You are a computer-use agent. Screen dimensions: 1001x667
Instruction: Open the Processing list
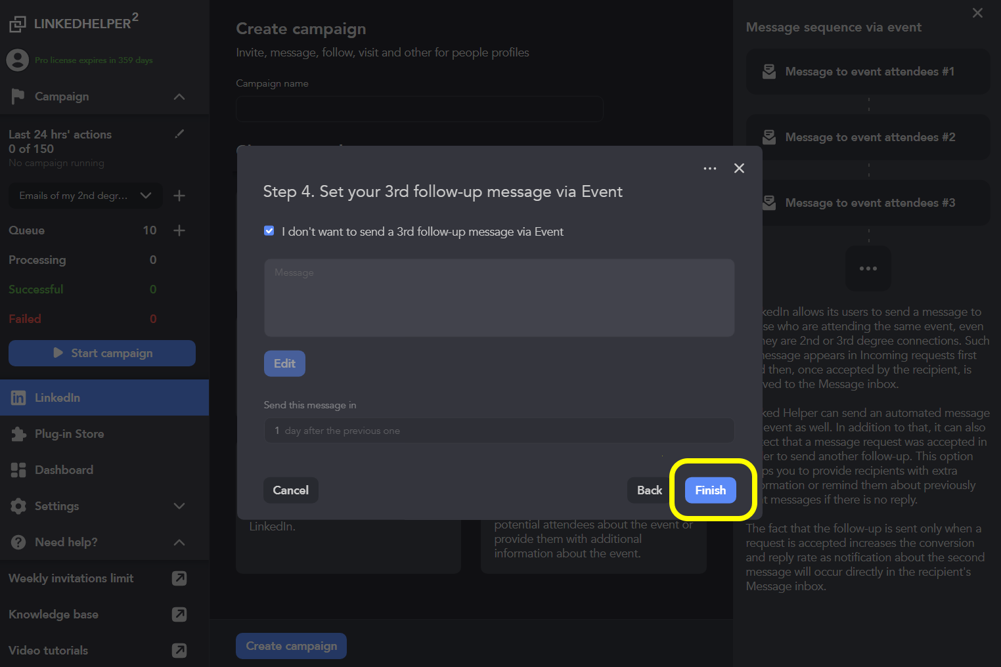point(83,260)
